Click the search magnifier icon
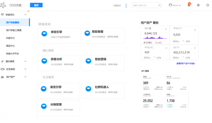 click(160, 5)
